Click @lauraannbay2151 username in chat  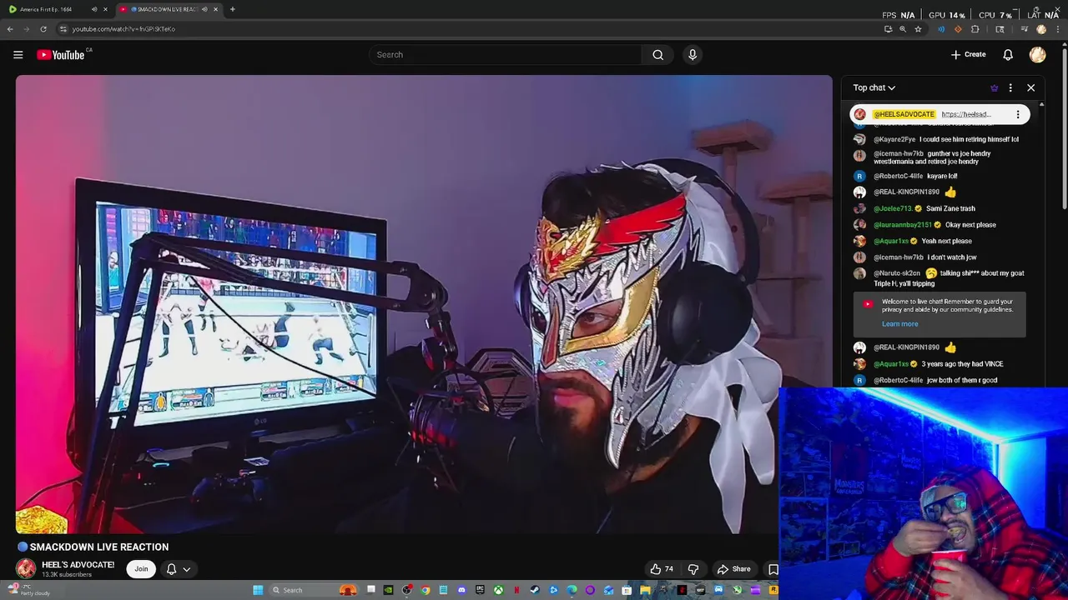tap(903, 225)
